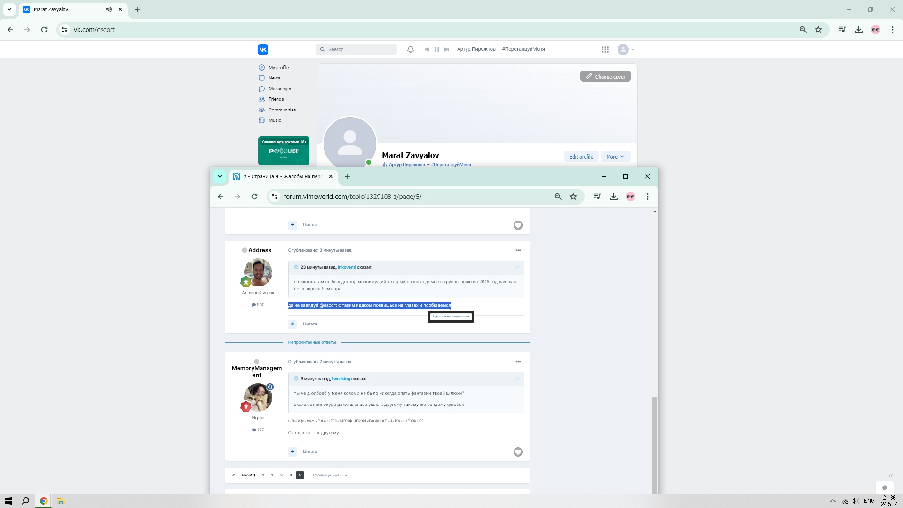The image size is (903, 508).
Task: Click the VK notifications bell icon
Action: [410, 49]
